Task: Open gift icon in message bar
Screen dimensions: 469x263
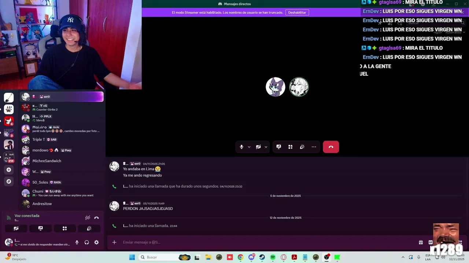Action: click(421, 242)
